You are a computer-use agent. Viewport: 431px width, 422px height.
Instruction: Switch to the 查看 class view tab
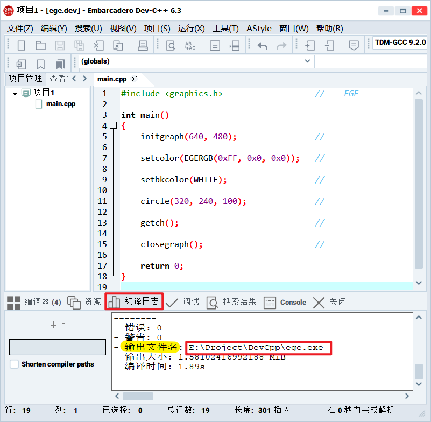point(59,79)
